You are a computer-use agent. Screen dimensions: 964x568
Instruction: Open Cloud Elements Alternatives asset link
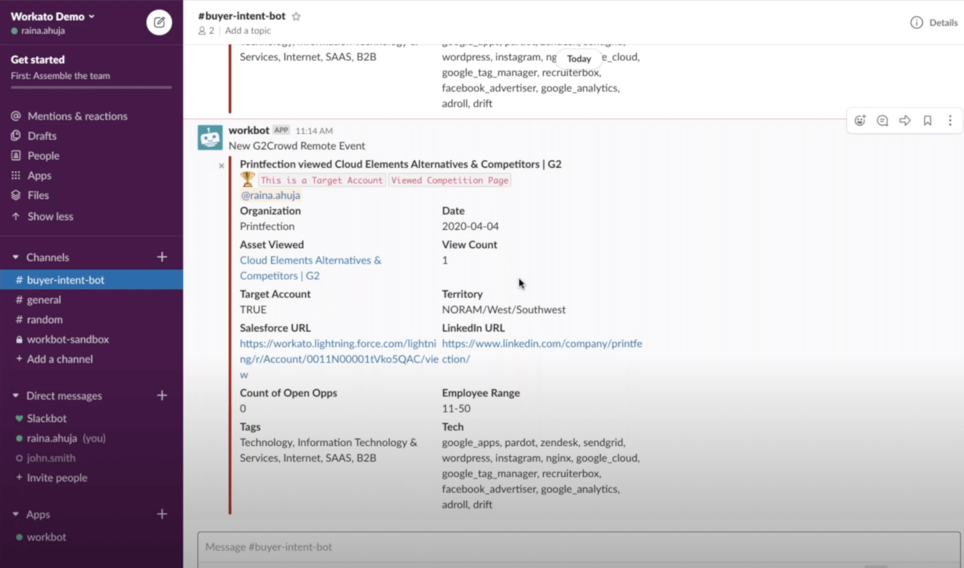(x=310, y=268)
